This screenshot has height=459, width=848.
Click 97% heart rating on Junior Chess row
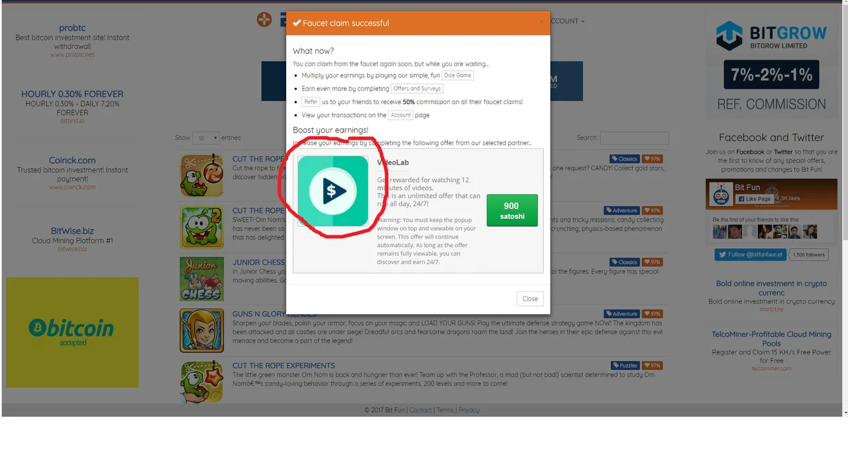(x=653, y=262)
